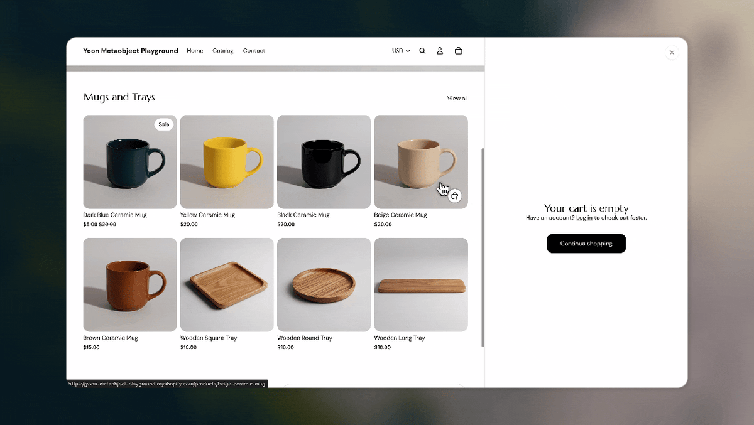Click the Black Ceramic Mug title
The image size is (754, 425).
(303, 215)
